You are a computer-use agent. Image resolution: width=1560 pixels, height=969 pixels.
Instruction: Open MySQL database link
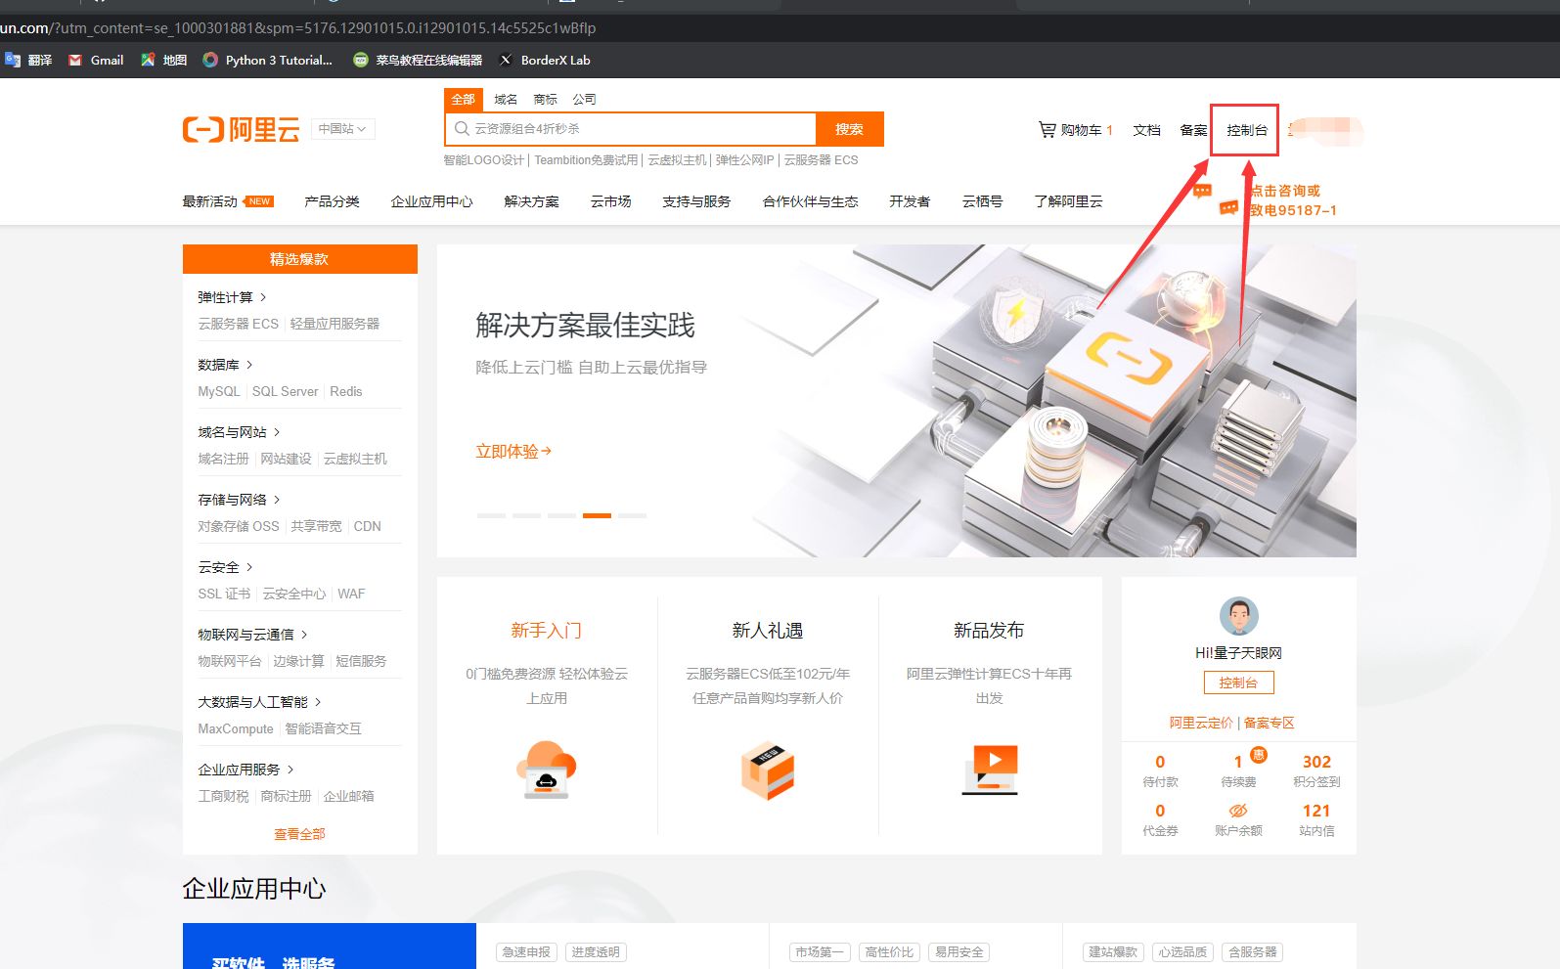point(218,391)
